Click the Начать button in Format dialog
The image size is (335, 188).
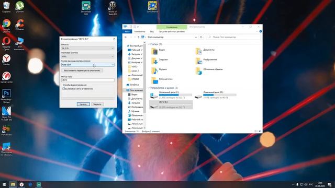pyautogui.click(x=83, y=104)
